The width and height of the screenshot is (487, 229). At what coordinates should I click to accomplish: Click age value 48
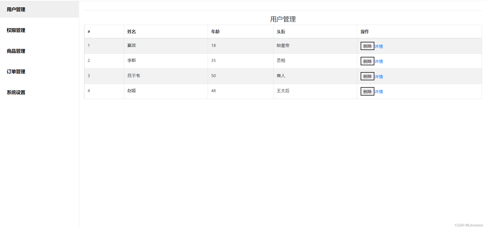click(213, 91)
